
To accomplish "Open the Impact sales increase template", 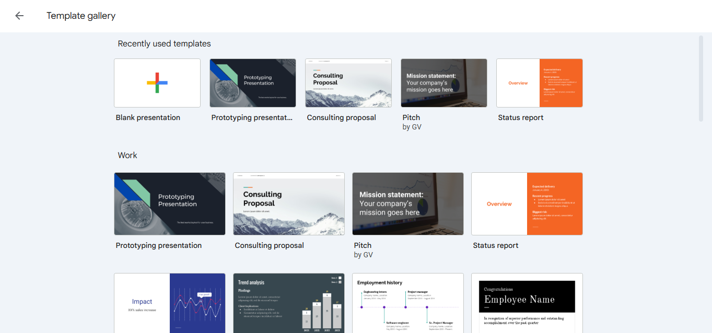I will tap(170, 303).
